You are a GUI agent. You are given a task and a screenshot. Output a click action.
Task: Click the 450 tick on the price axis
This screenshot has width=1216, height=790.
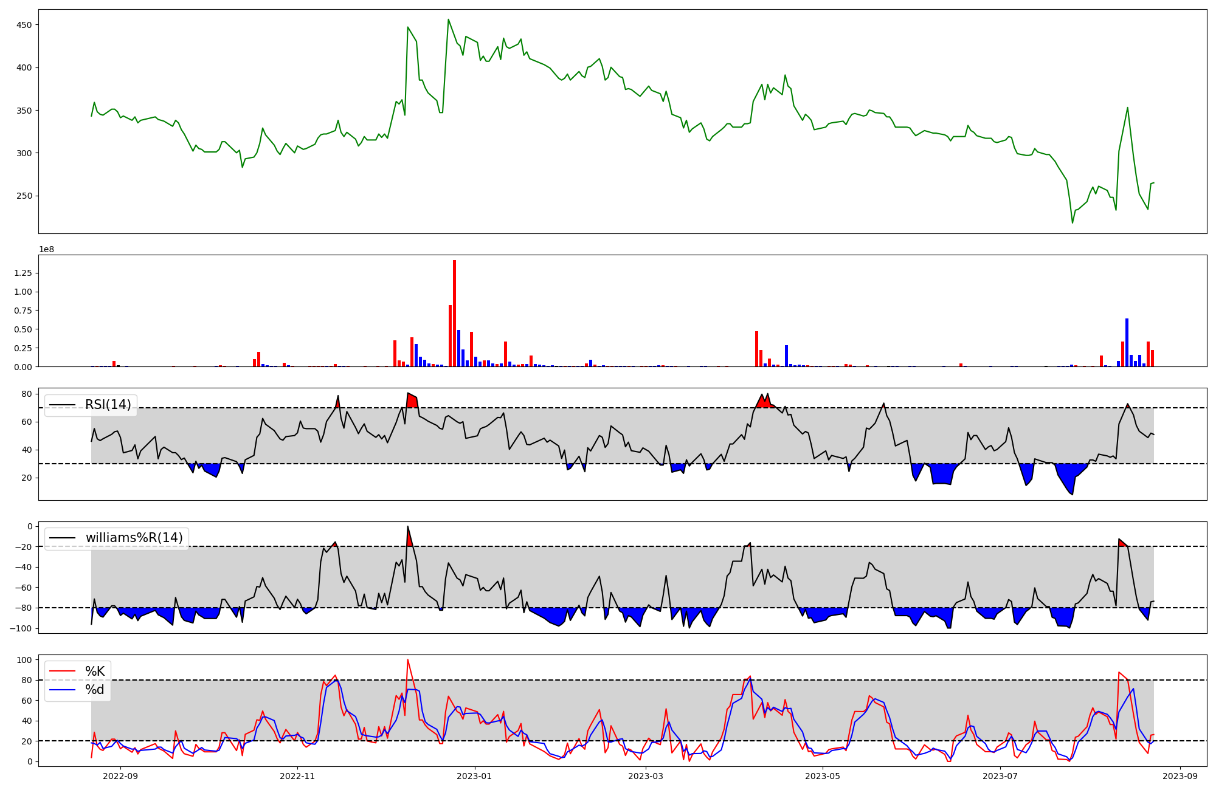24,25
